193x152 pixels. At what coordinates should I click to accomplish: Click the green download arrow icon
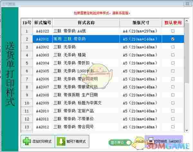[x=61, y=141]
